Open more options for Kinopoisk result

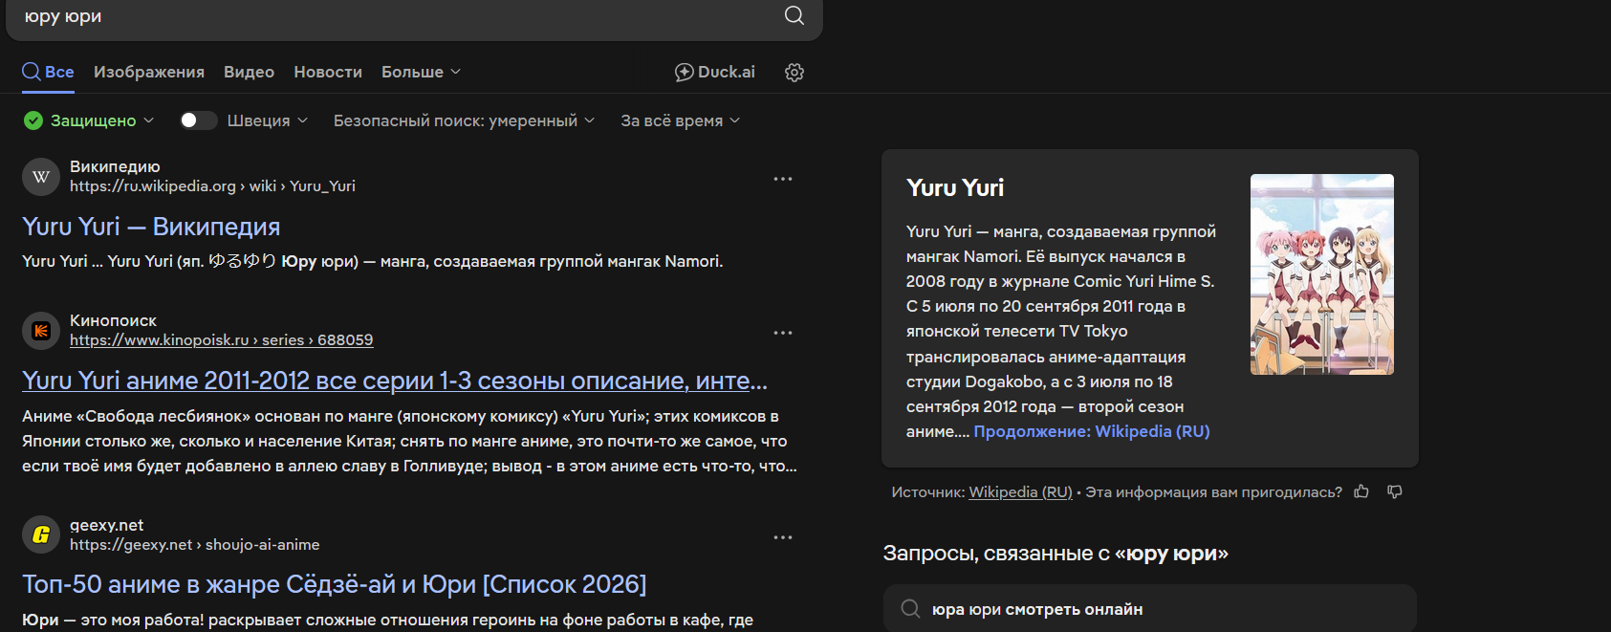click(x=783, y=333)
